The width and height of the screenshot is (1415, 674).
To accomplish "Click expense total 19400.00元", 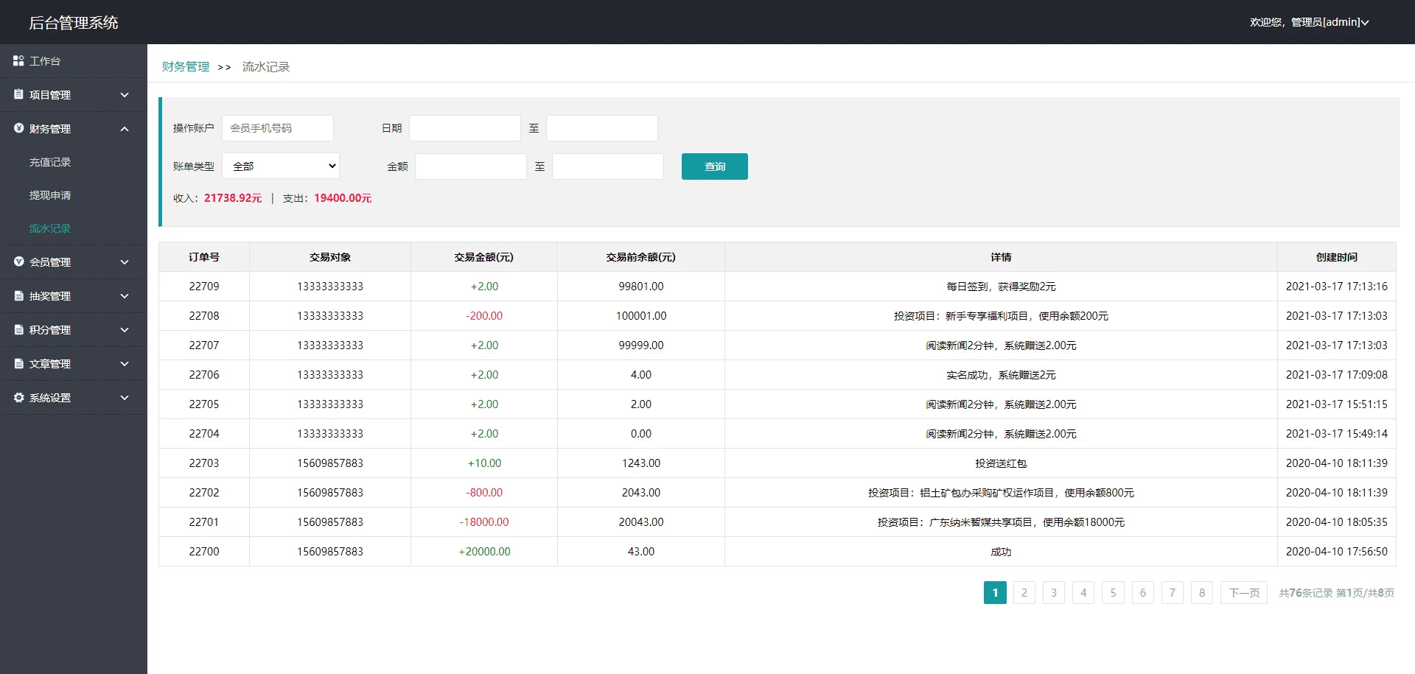I will click(x=343, y=198).
